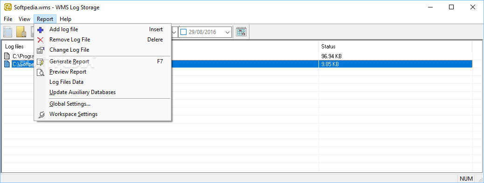
Task: Open the Help menu
Action: click(x=65, y=19)
